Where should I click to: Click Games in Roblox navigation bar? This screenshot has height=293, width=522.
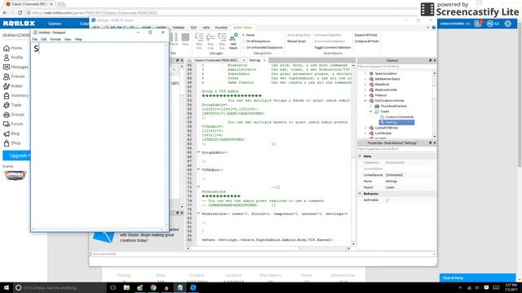click(55, 24)
